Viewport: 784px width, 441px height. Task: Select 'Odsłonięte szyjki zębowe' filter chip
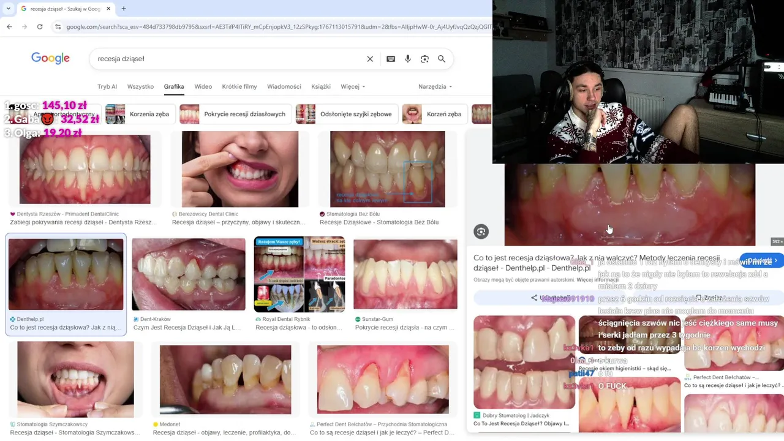click(345, 114)
